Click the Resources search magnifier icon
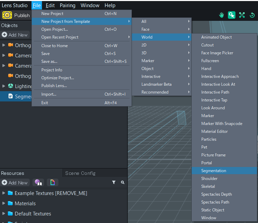Viewport: 258px width, 223px height. pos(123,183)
